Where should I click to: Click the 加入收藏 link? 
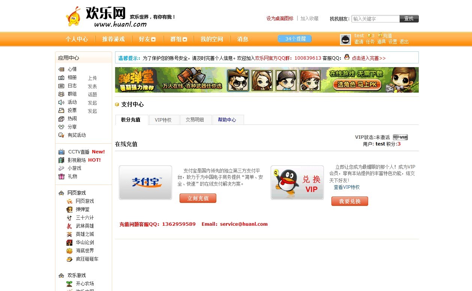coord(310,18)
